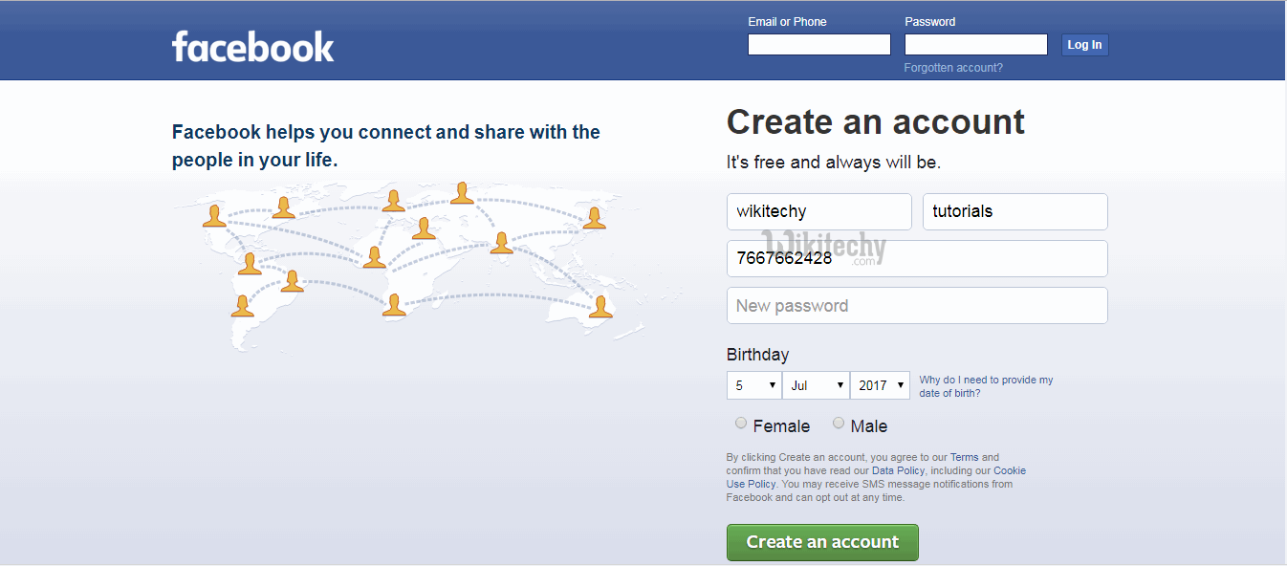This screenshot has height=566, width=1287.
Task: Click the Facebook logo
Action: click(x=252, y=46)
